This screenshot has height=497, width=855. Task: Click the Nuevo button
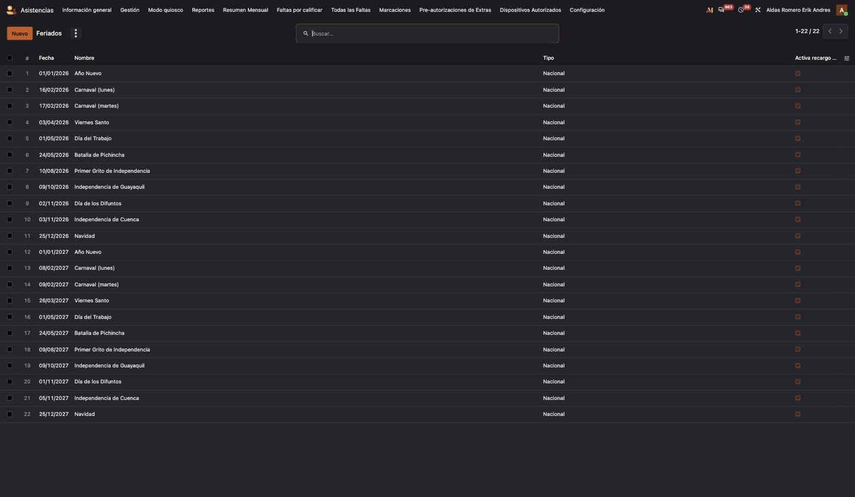click(20, 33)
